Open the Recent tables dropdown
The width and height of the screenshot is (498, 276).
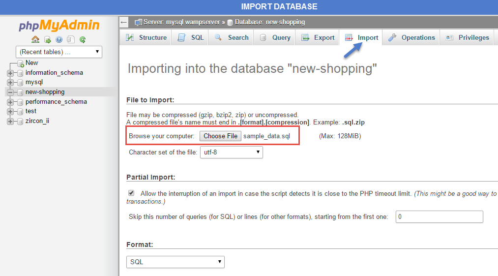click(x=59, y=52)
